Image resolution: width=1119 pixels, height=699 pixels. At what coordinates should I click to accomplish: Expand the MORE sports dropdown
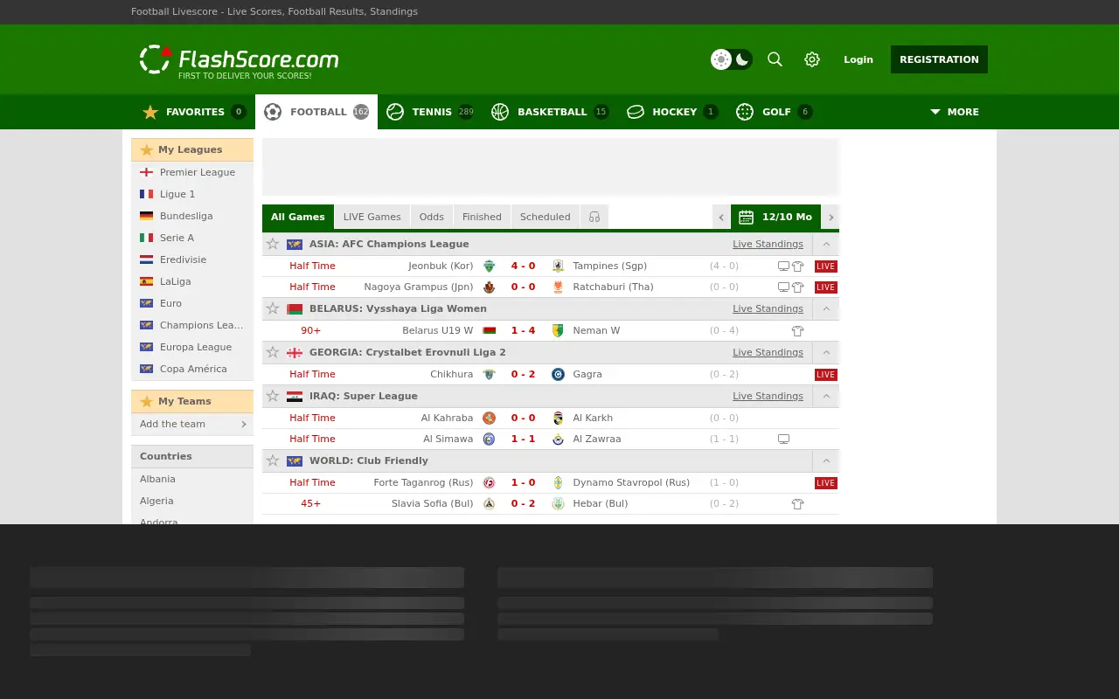pos(954,112)
